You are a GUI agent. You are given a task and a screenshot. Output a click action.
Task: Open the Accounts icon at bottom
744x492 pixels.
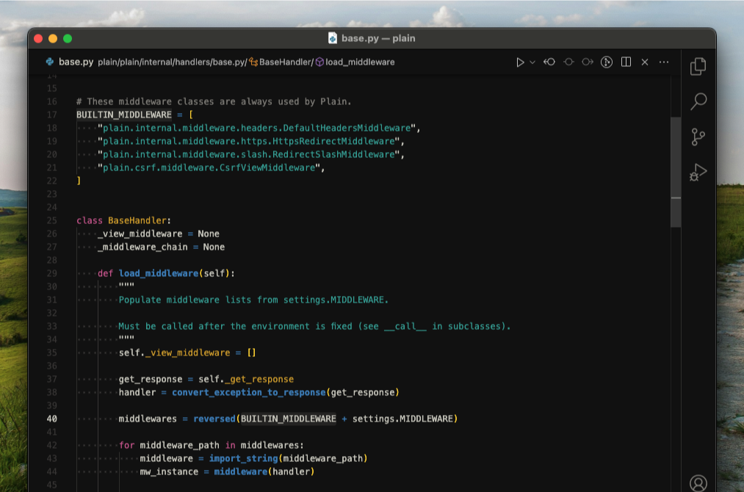(x=698, y=482)
